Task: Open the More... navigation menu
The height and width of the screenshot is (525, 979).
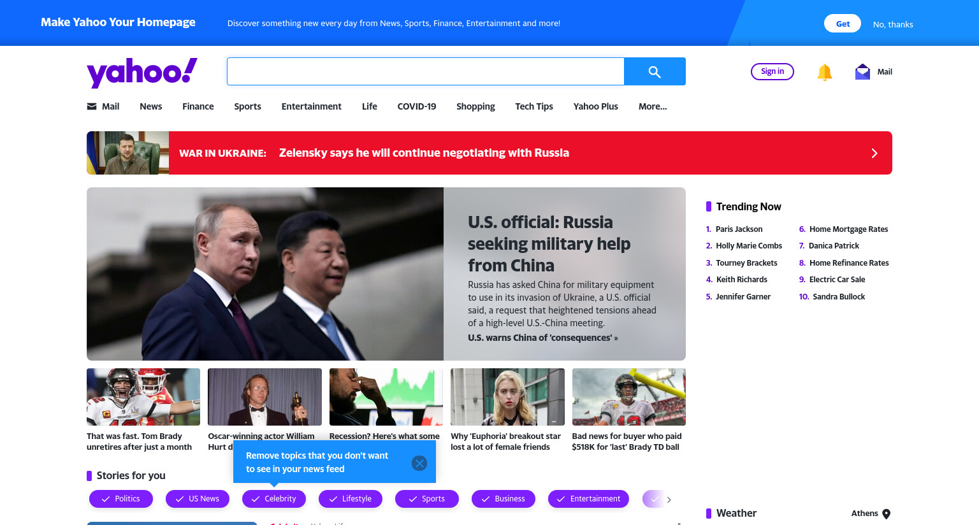Action: tap(653, 106)
